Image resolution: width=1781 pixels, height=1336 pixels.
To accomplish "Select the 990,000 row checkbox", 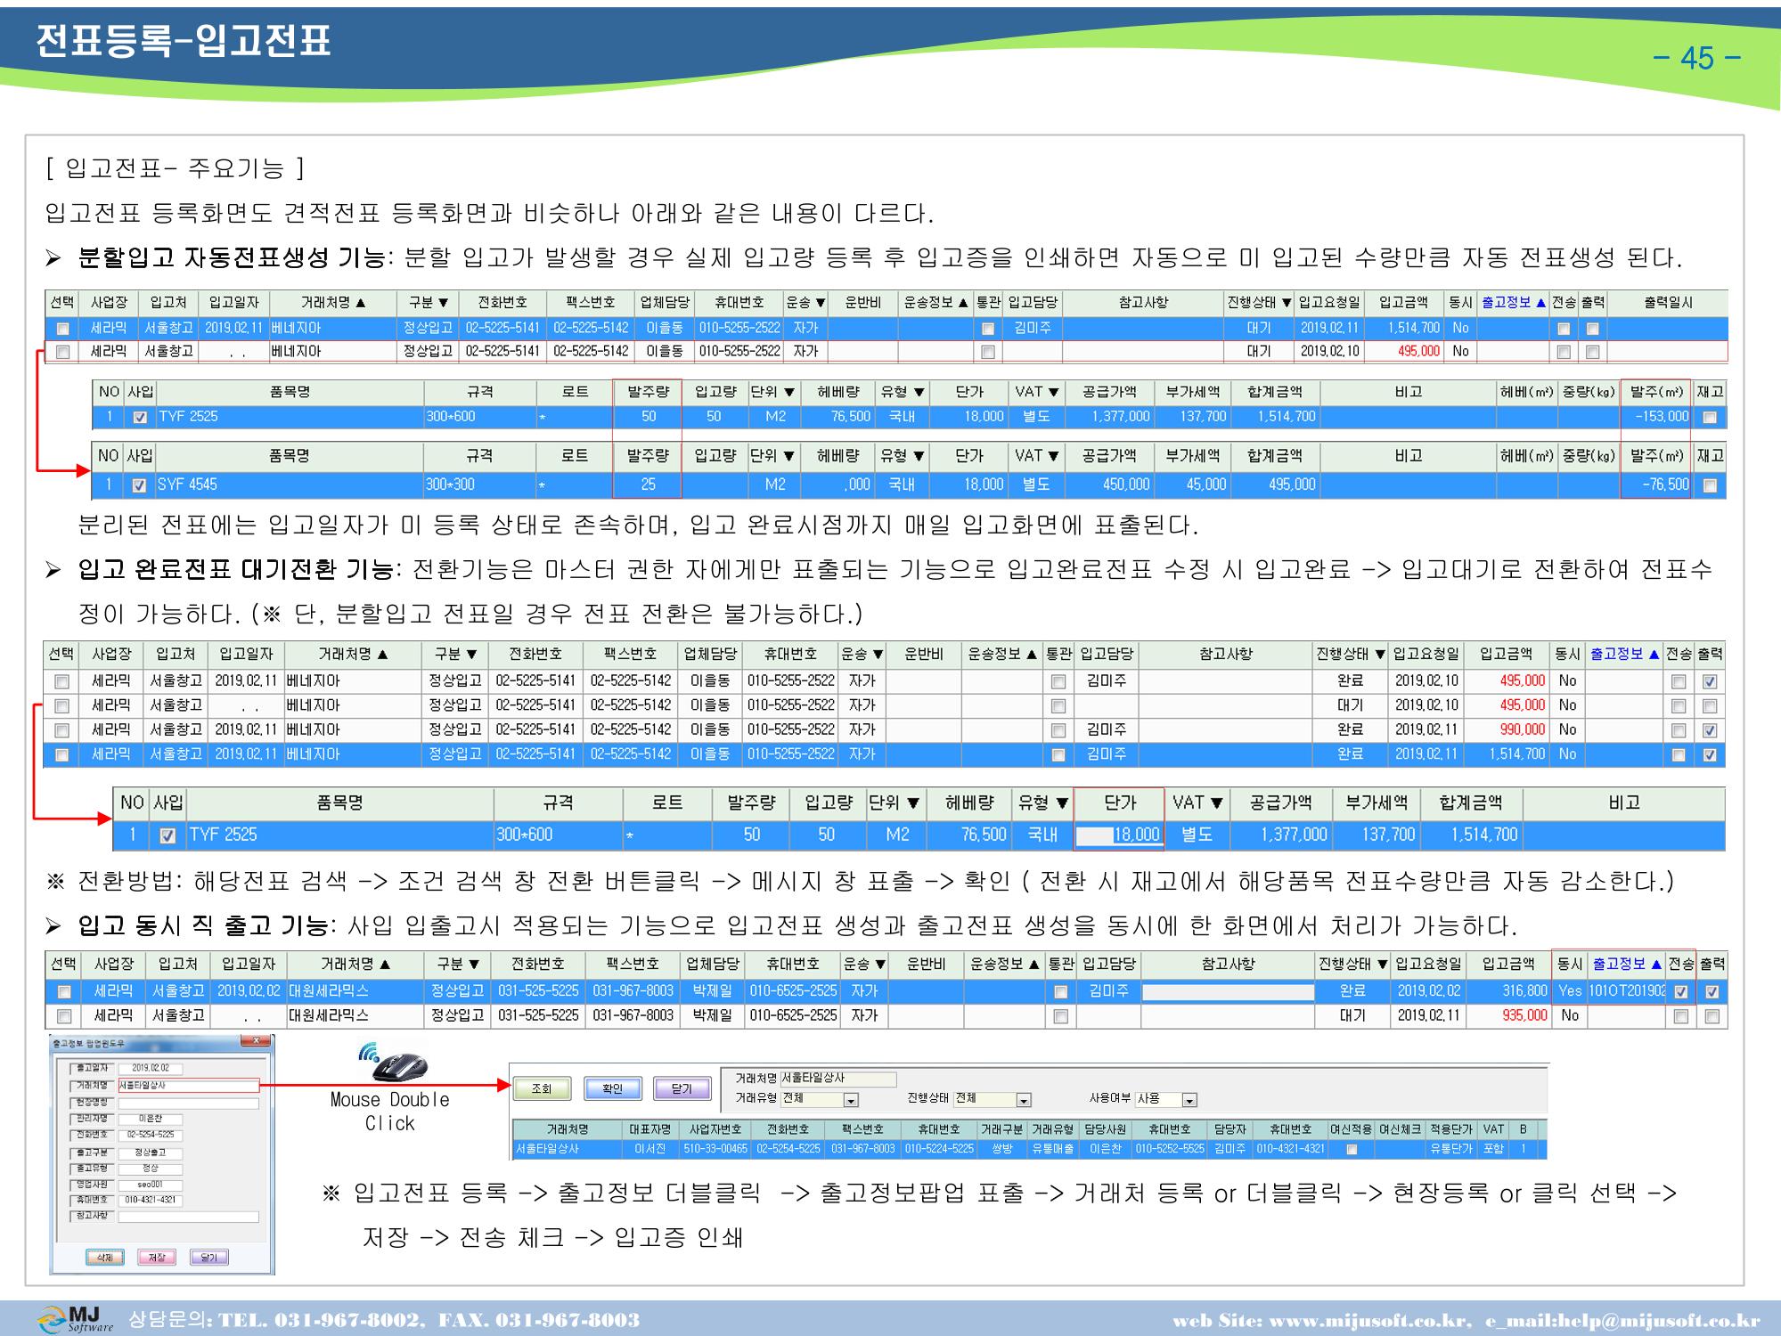I will 61,730.
